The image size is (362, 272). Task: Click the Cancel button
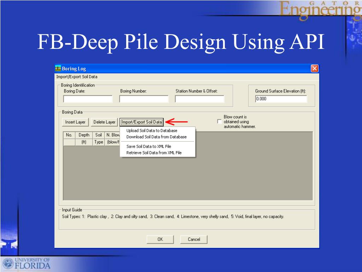[194, 239]
